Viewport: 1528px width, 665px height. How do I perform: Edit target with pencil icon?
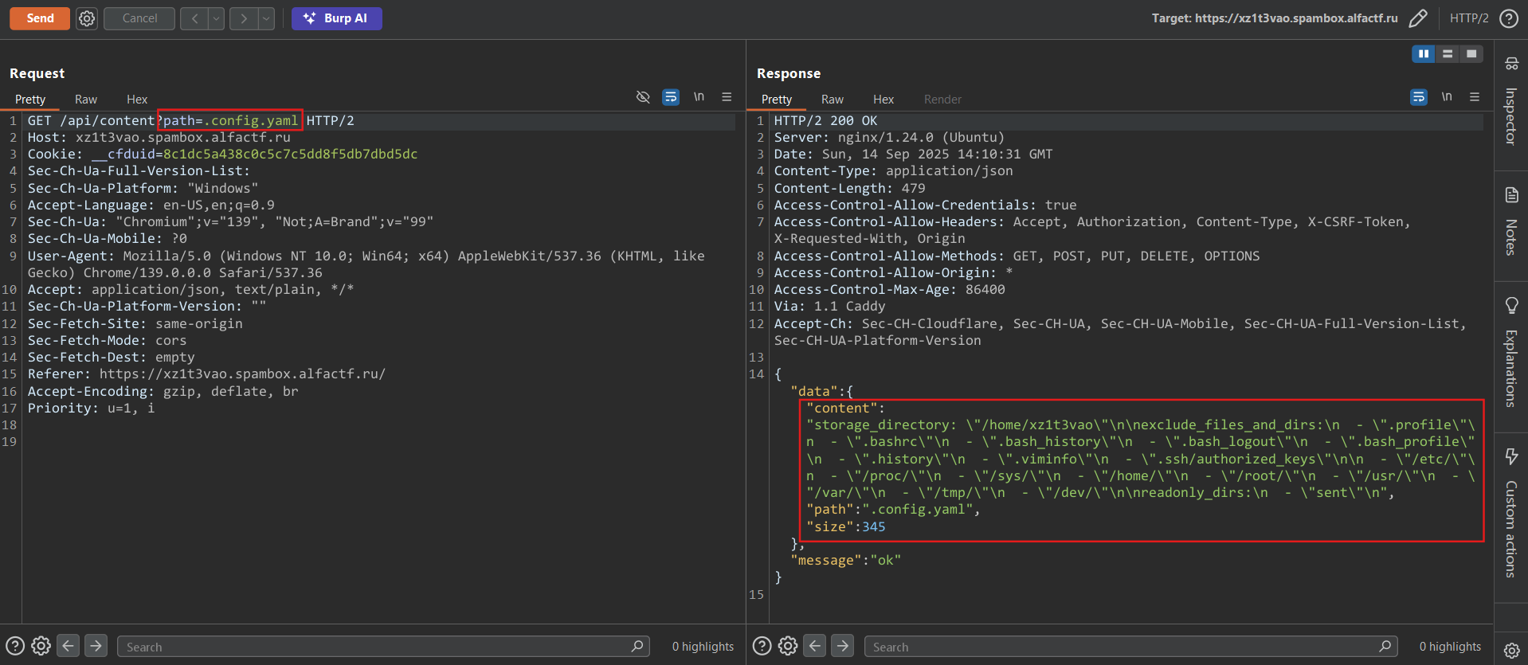(1418, 18)
